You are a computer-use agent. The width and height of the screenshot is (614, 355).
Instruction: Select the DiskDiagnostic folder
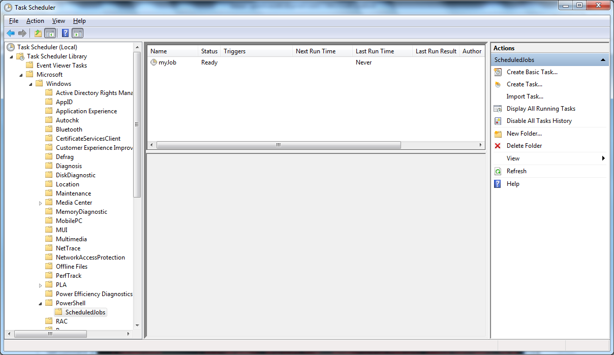(x=76, y=175)
